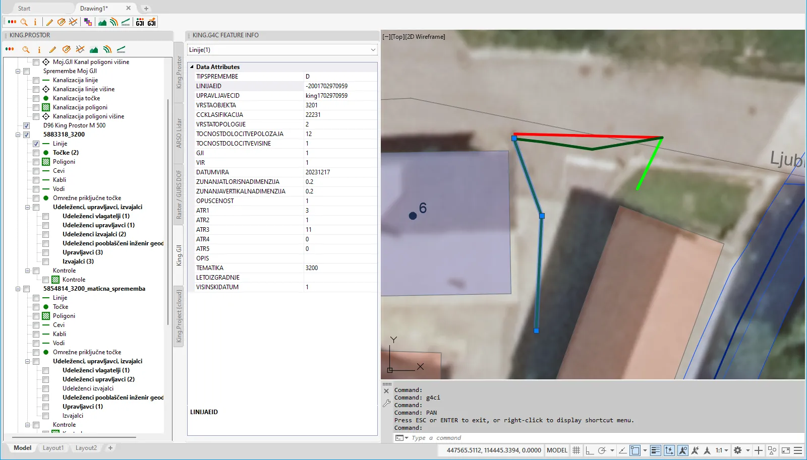Click the green terrain icon in KING.PROSTOR toolbar
The image size is (807, 460).
(x=94, y=49)
